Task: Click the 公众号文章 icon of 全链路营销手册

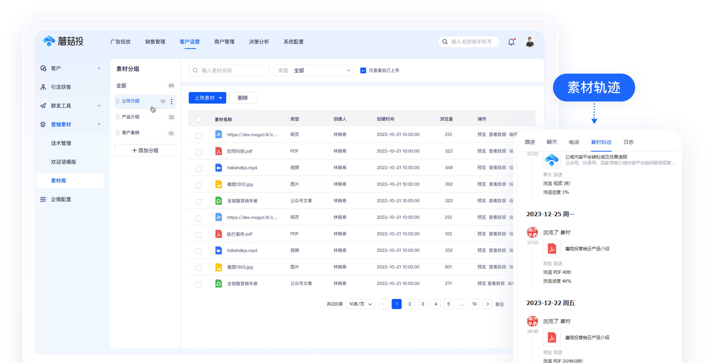Action: point(219,200)
